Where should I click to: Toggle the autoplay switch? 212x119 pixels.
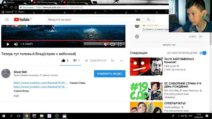[203, 53]
